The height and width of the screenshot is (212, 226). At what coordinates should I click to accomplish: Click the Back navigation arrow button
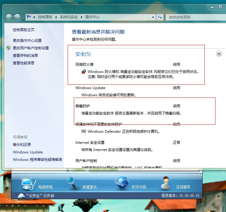9,17
